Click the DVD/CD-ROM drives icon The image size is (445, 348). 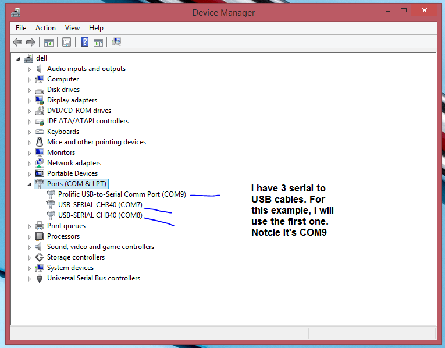[x=40, y=111]
